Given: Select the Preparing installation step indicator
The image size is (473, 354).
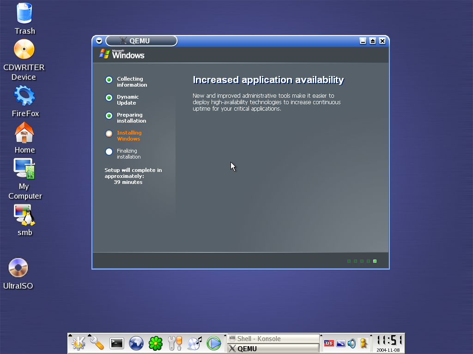Looking at the screenshot, I should (x=109, y=116).
